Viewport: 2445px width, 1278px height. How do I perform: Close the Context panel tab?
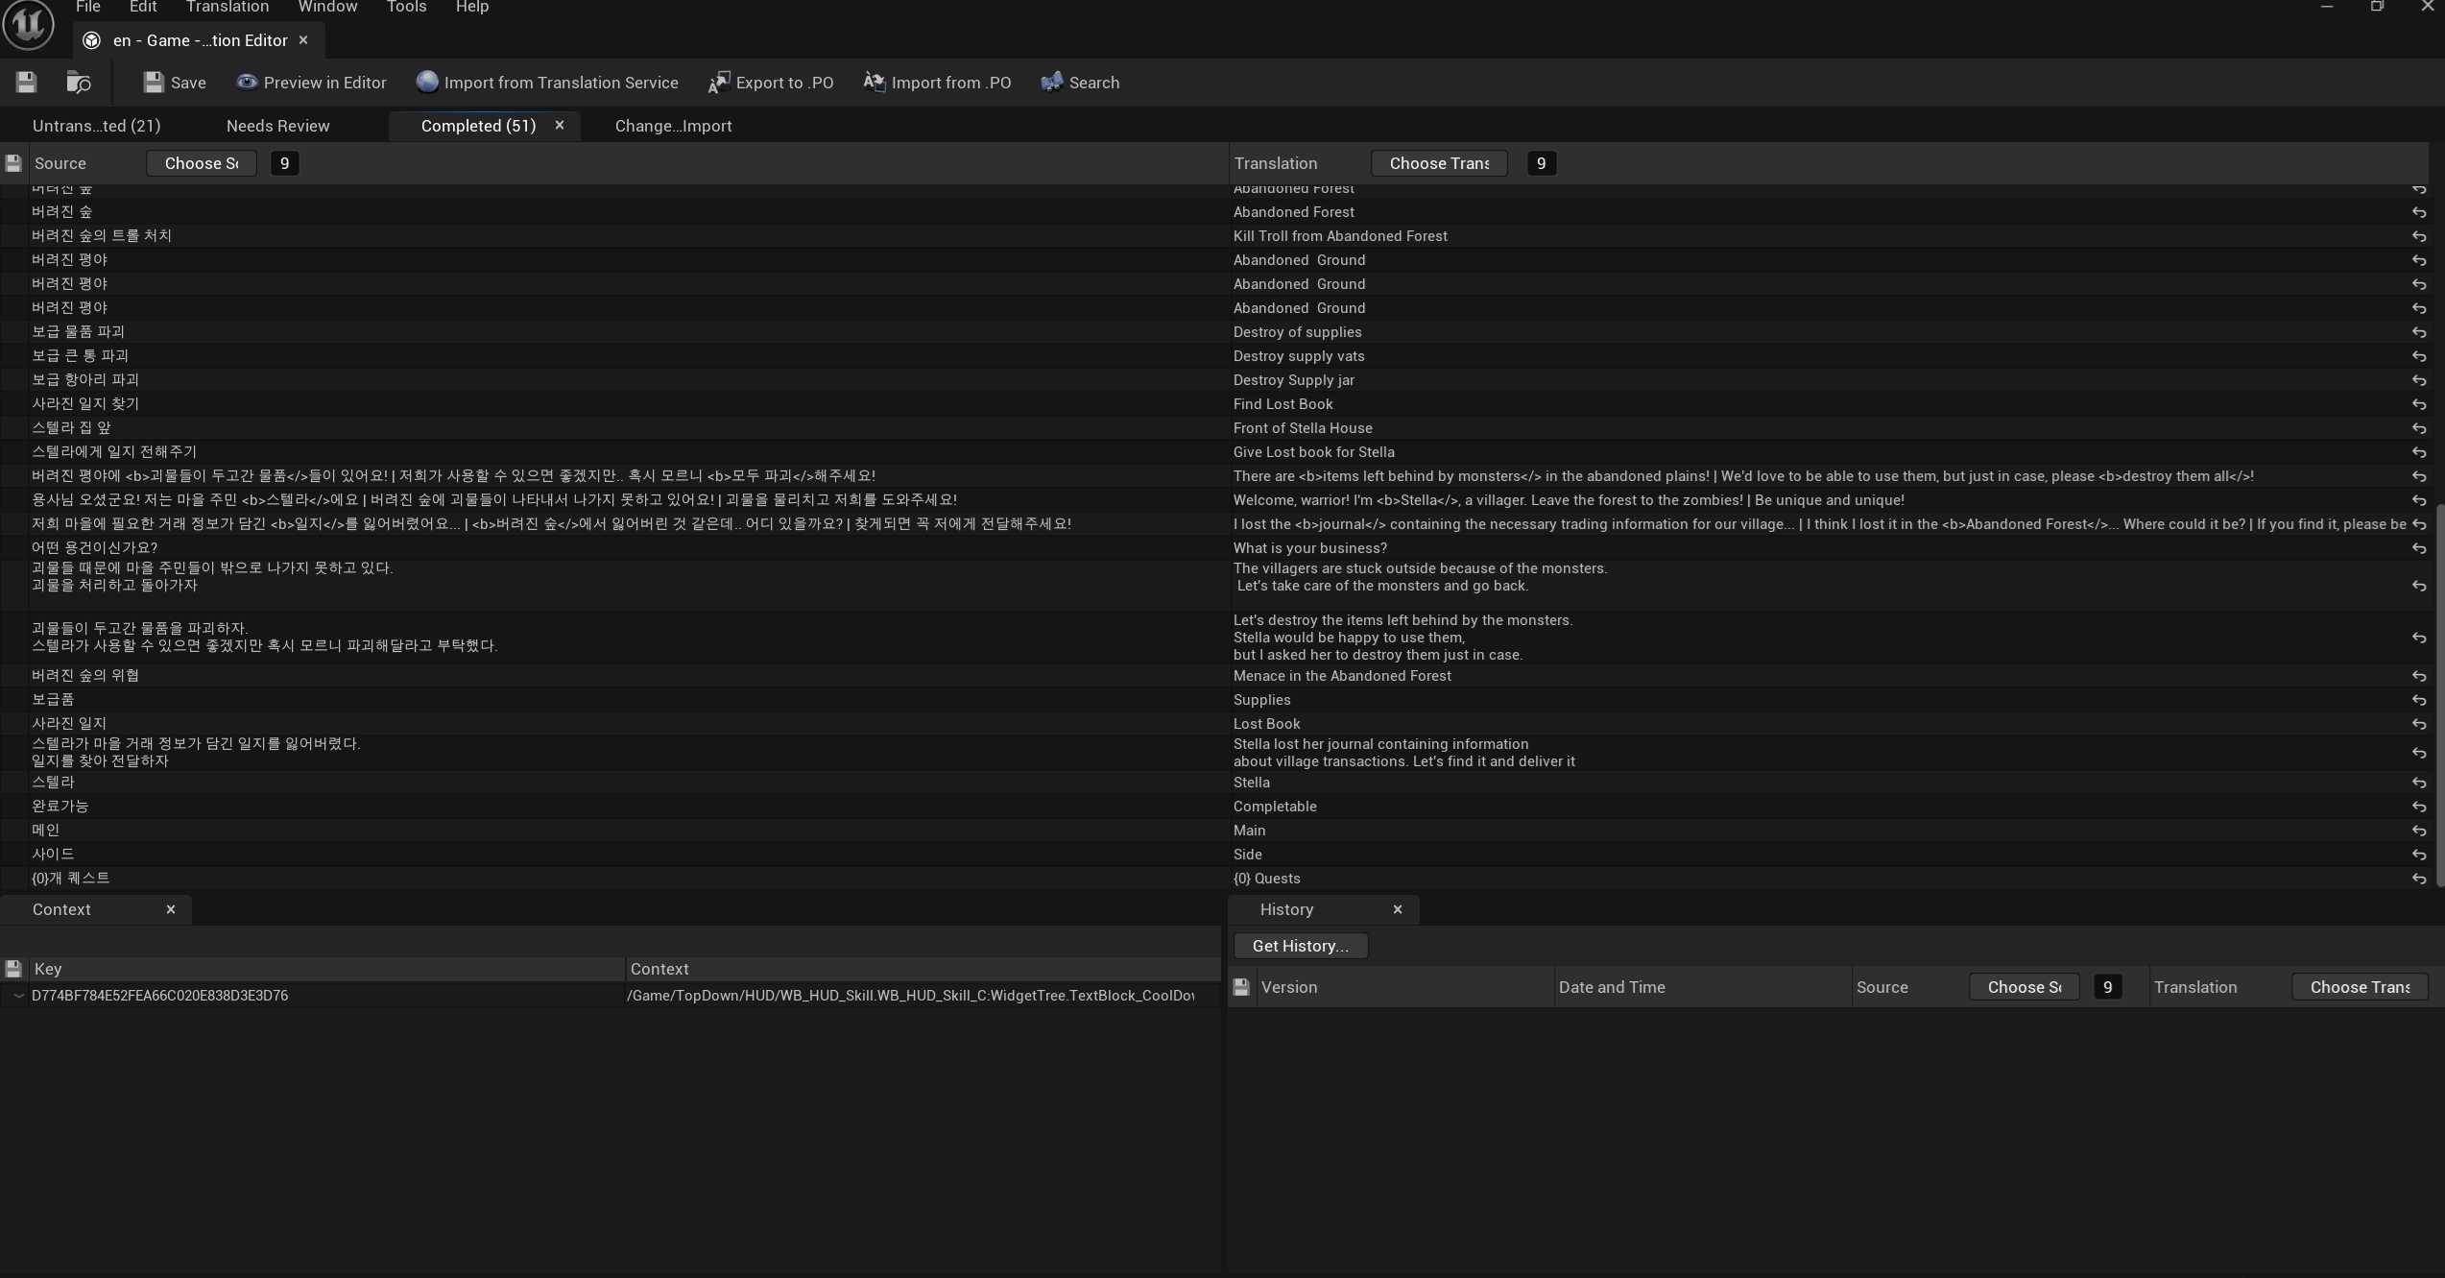(171, 909)
